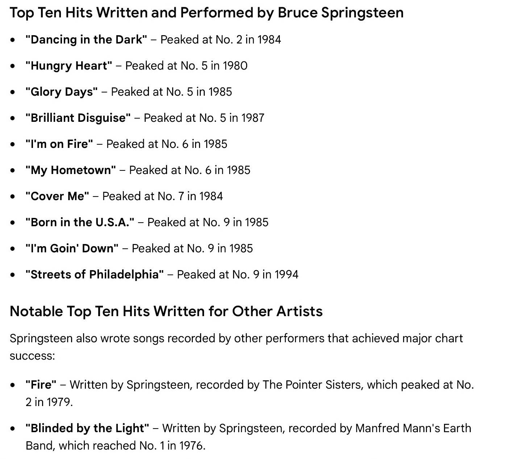Click the "Fire" song title entry
Image resolution: width=519 pixels, height=459 pixels.
[41, 385]
